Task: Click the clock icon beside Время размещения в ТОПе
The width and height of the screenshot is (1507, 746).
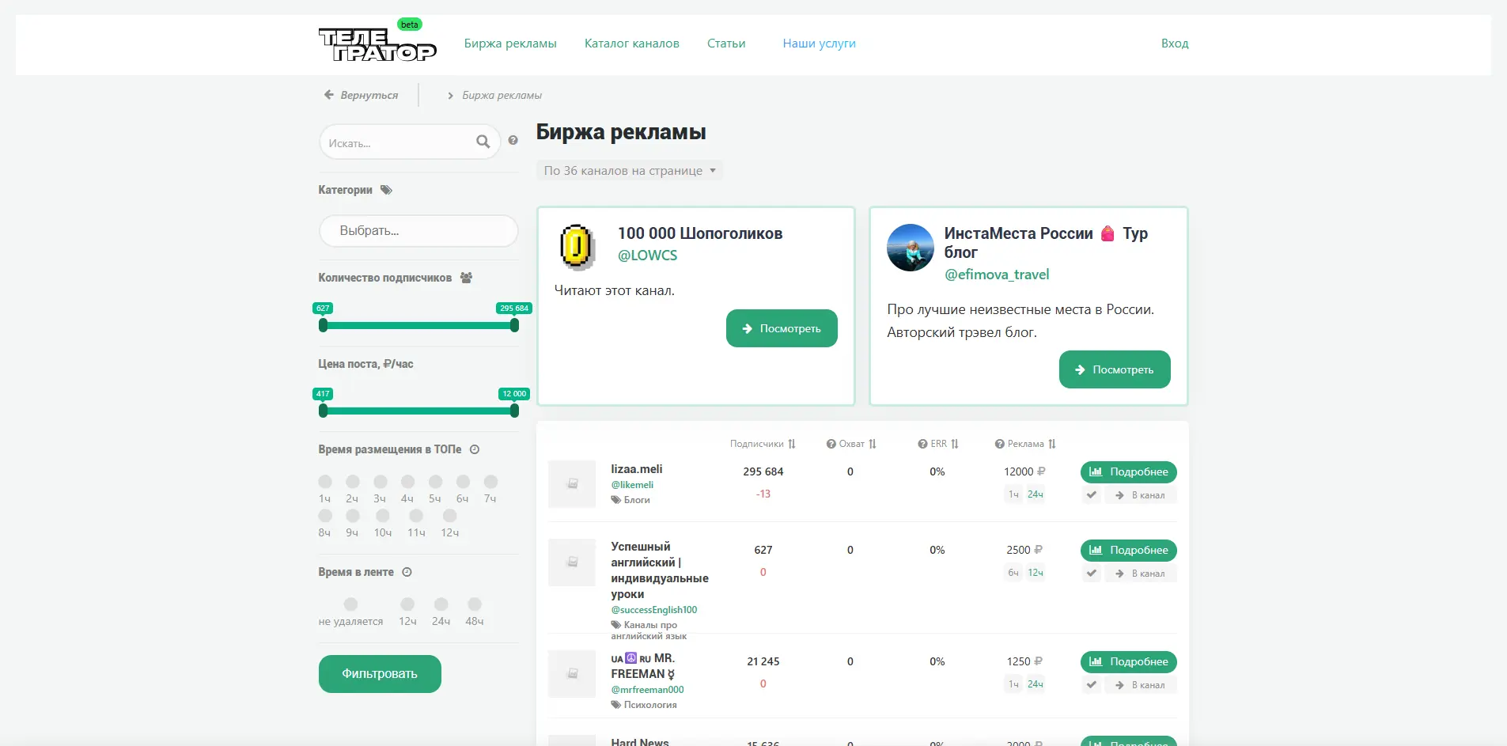Action: point(475,449)
